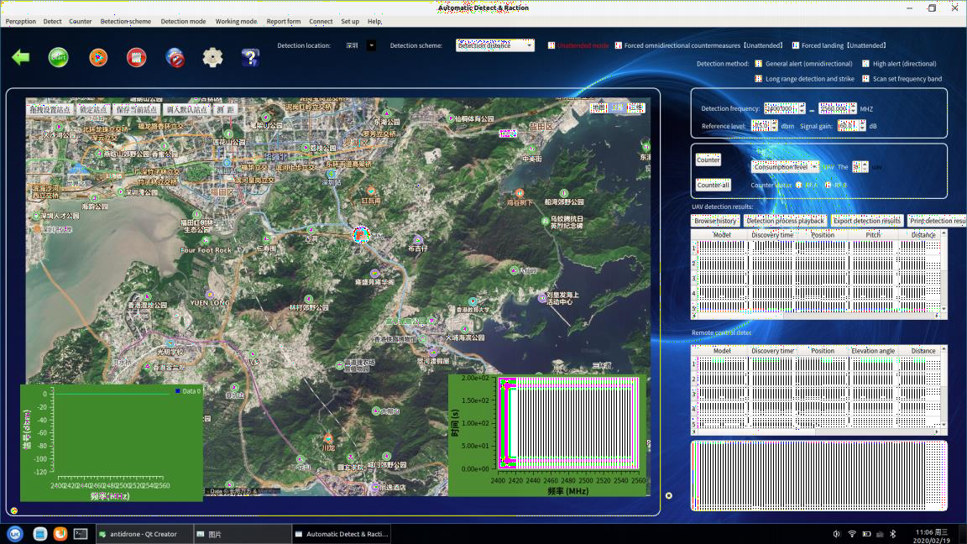Click the orange play icon in toolbar
Screen dimensions: 967x544
(98, 57)
